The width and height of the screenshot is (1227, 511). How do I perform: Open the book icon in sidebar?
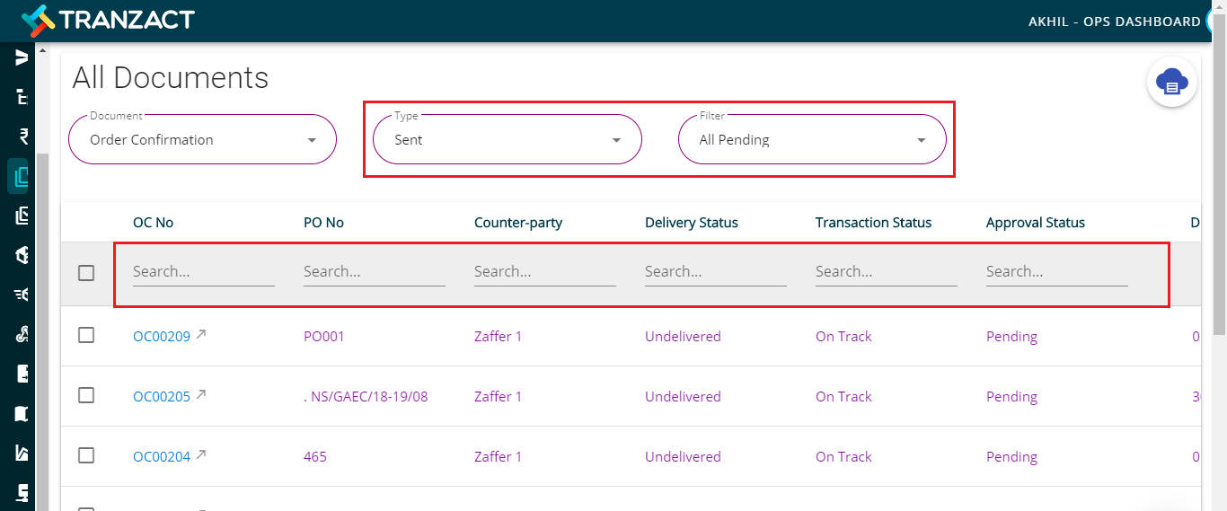tap(22, 413)
